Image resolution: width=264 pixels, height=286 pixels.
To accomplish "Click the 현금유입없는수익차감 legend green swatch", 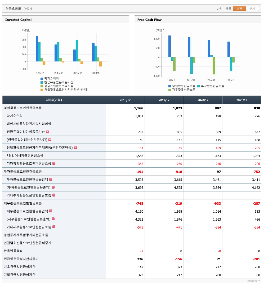I will 42,86.
